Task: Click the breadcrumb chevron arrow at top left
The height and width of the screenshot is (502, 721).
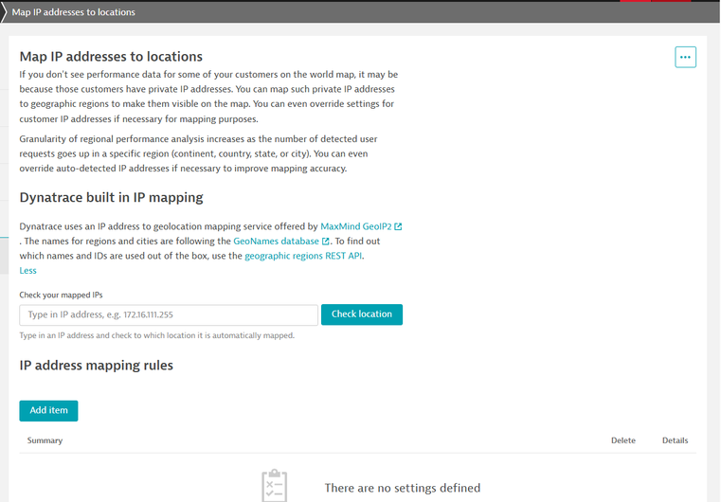Action: click(x=4, y=12)
